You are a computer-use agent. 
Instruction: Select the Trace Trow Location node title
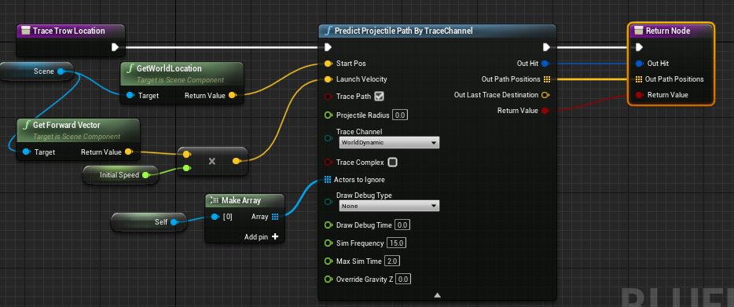69,31
